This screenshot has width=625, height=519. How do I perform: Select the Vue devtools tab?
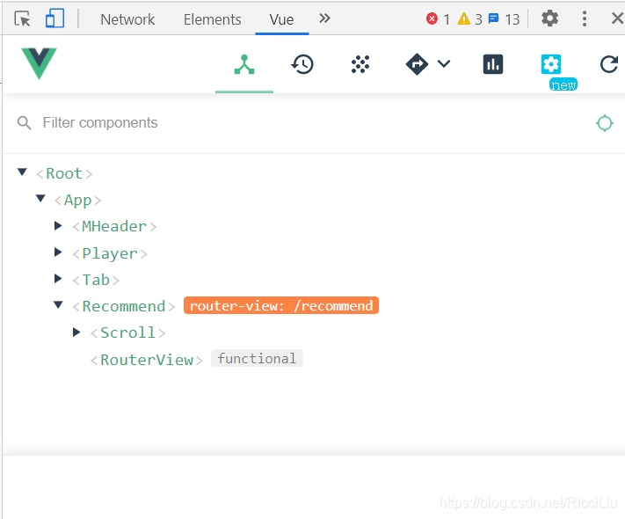[x=281, y=19]
